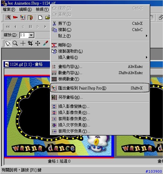Click the Export to Paint Shop Pro toolbar icon

pyautogui.click(x=23, y=17)
